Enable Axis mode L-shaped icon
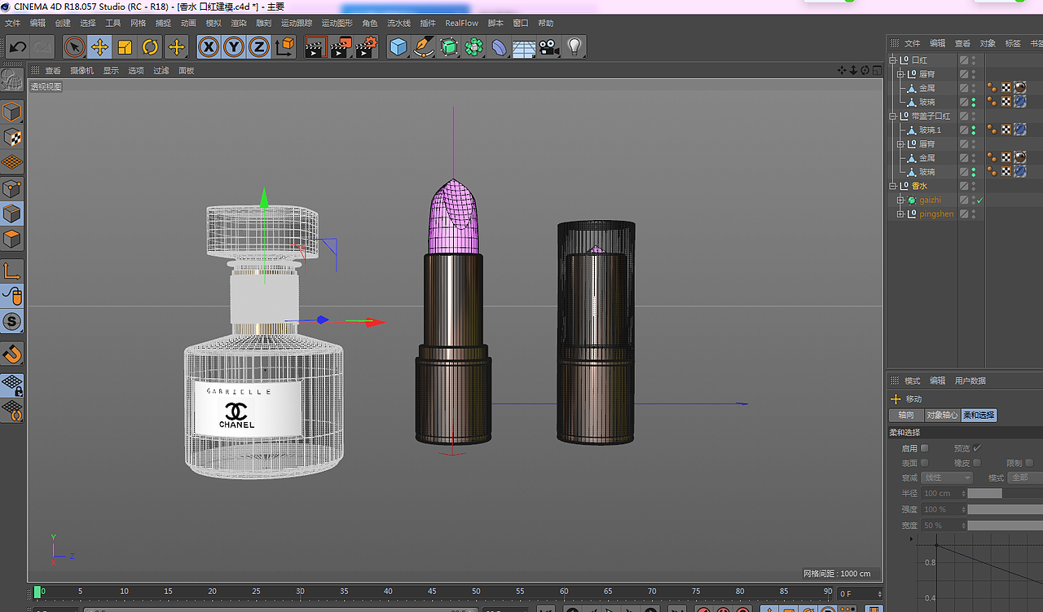 12,271
